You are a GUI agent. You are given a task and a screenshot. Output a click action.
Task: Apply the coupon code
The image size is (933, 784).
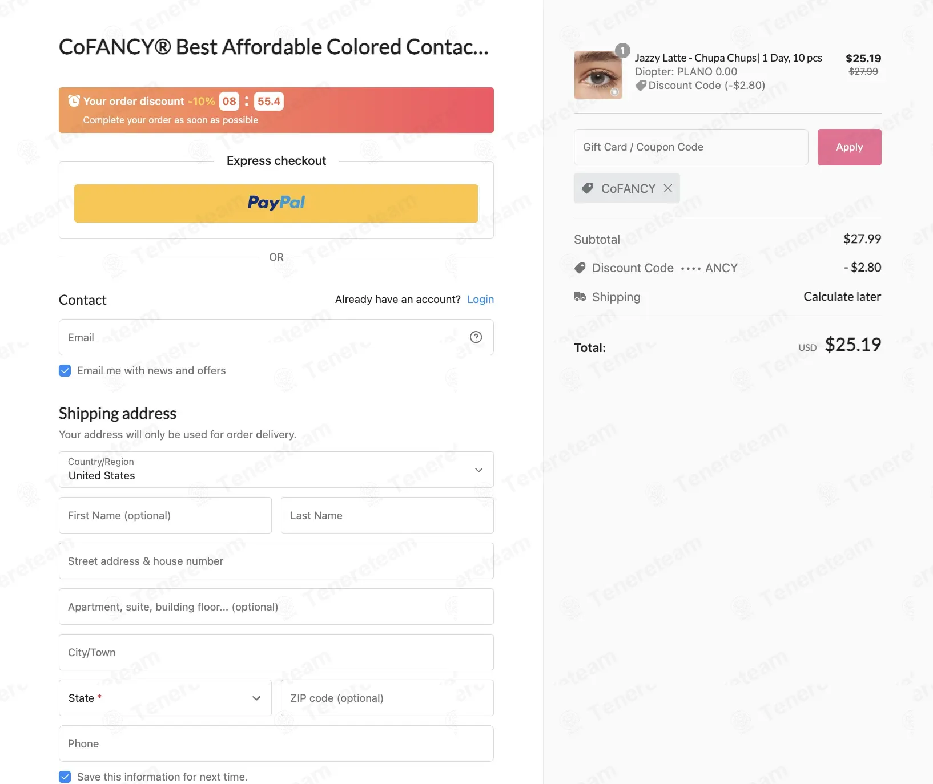tap(849, 147)
